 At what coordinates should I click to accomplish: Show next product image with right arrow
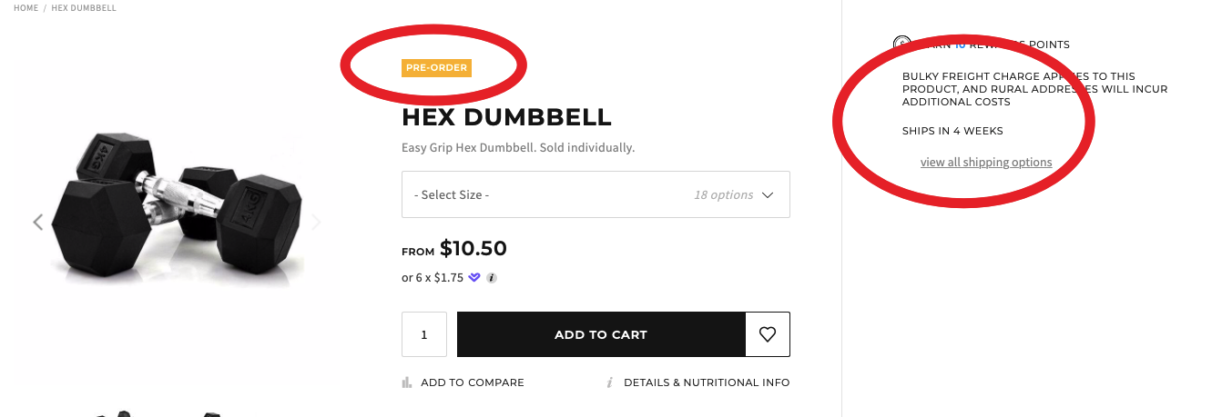(317, 223)
